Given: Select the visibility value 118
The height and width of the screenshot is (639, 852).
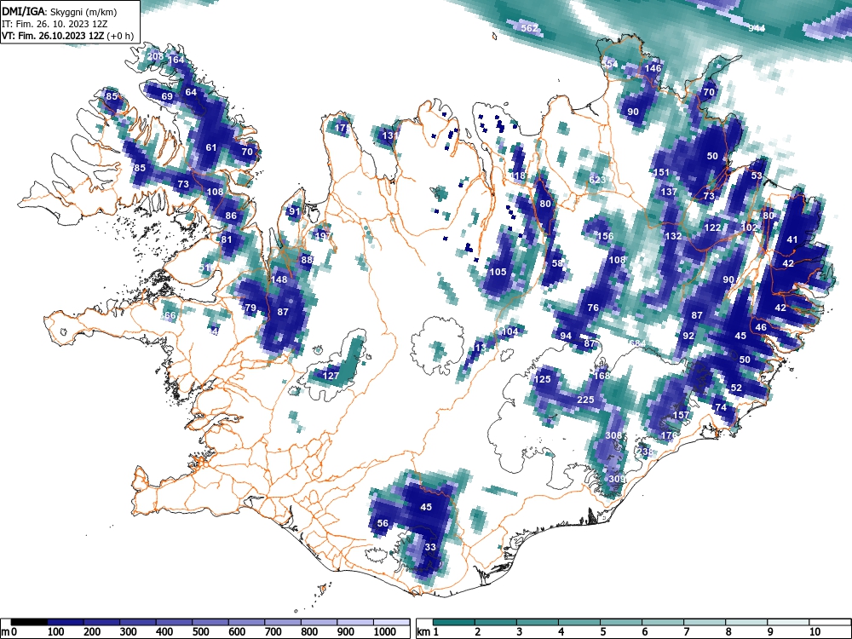Looking at the screenshot, I should pyautogui.click(x=518, y=176).
